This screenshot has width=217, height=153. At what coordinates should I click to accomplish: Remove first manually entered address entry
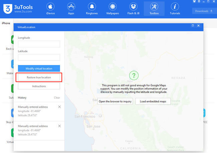click(59, 107)
